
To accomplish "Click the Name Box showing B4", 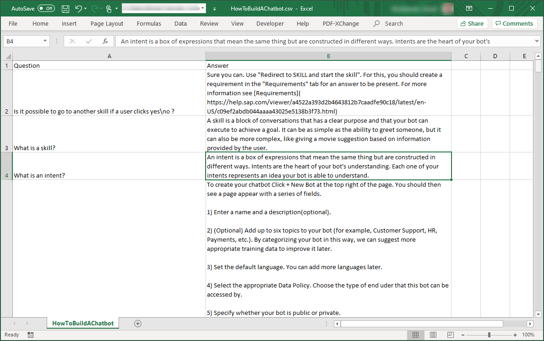I will point(22,41).
